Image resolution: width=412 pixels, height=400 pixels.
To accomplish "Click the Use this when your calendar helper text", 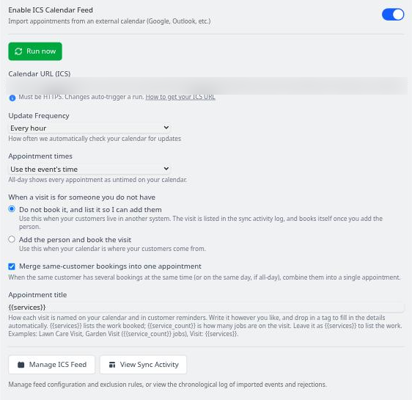I will [x=112, y=249].
